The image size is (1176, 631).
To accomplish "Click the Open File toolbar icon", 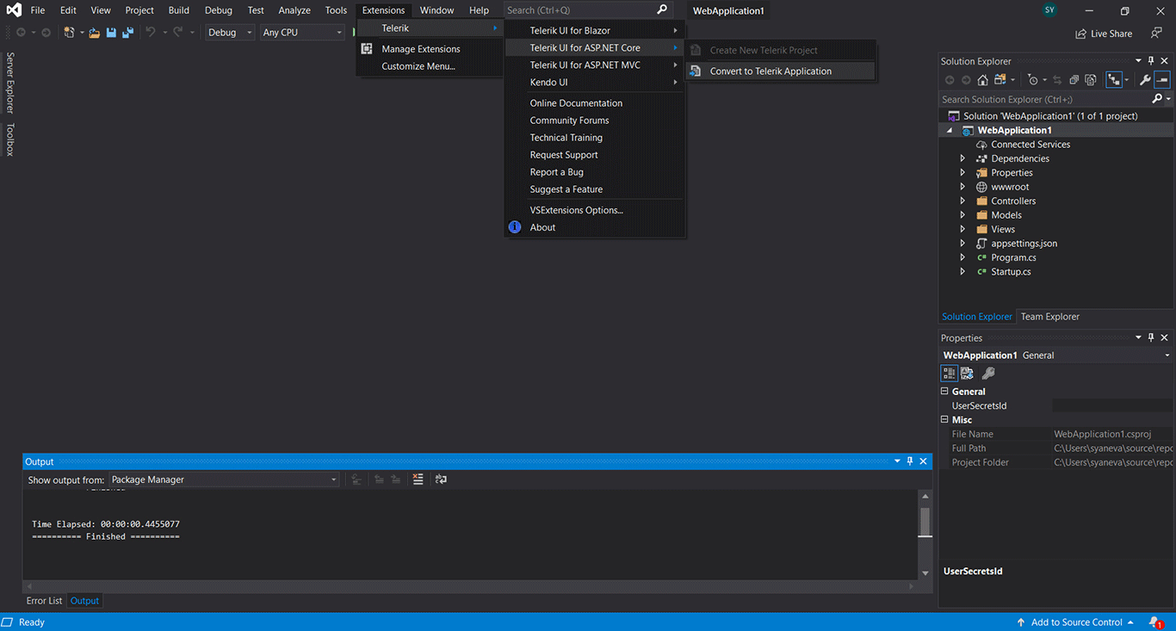I will pos(95,32).
